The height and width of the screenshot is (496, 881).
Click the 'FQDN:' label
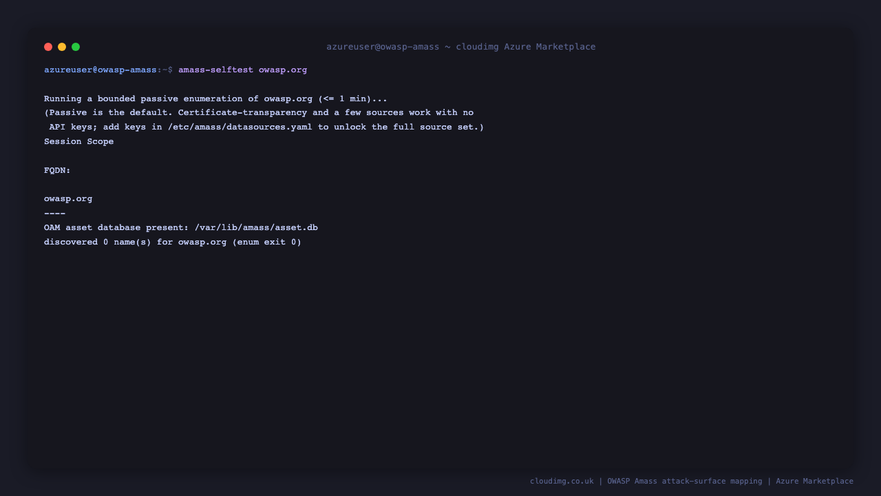click(x=57, y=170)
